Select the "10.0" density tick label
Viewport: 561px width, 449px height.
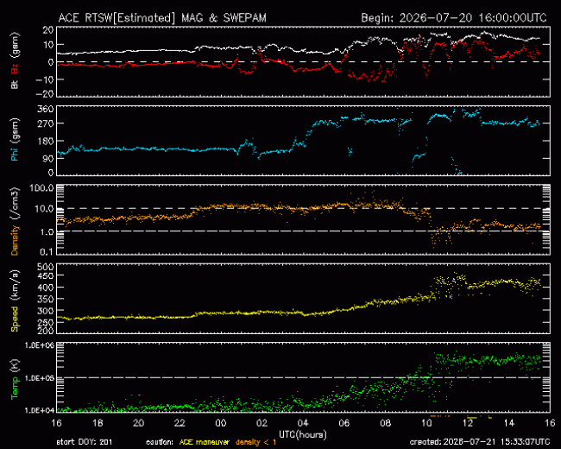44,209
